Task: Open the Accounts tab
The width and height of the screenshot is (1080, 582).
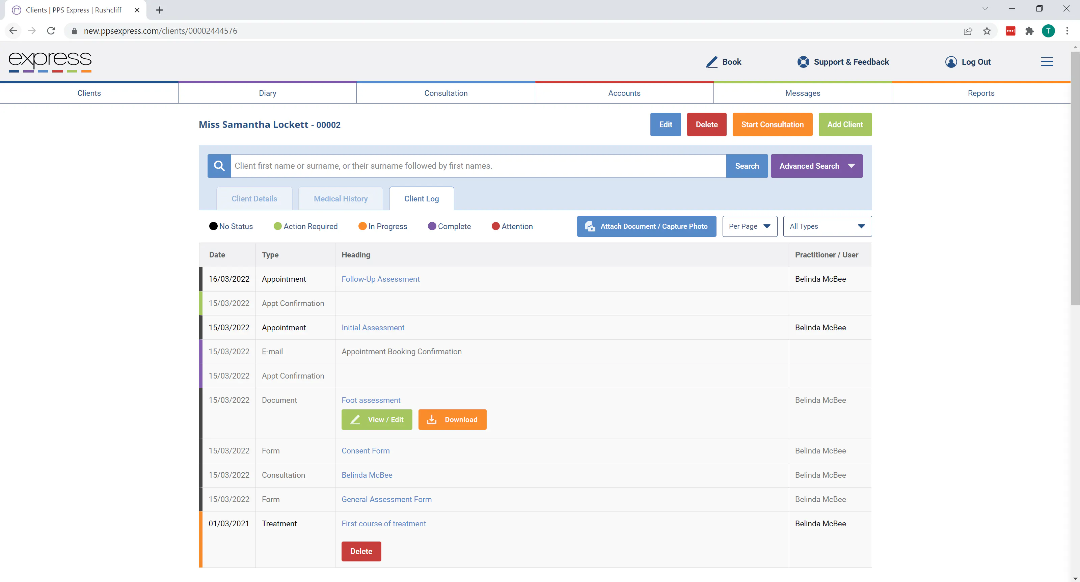Action: coord(624,92)
